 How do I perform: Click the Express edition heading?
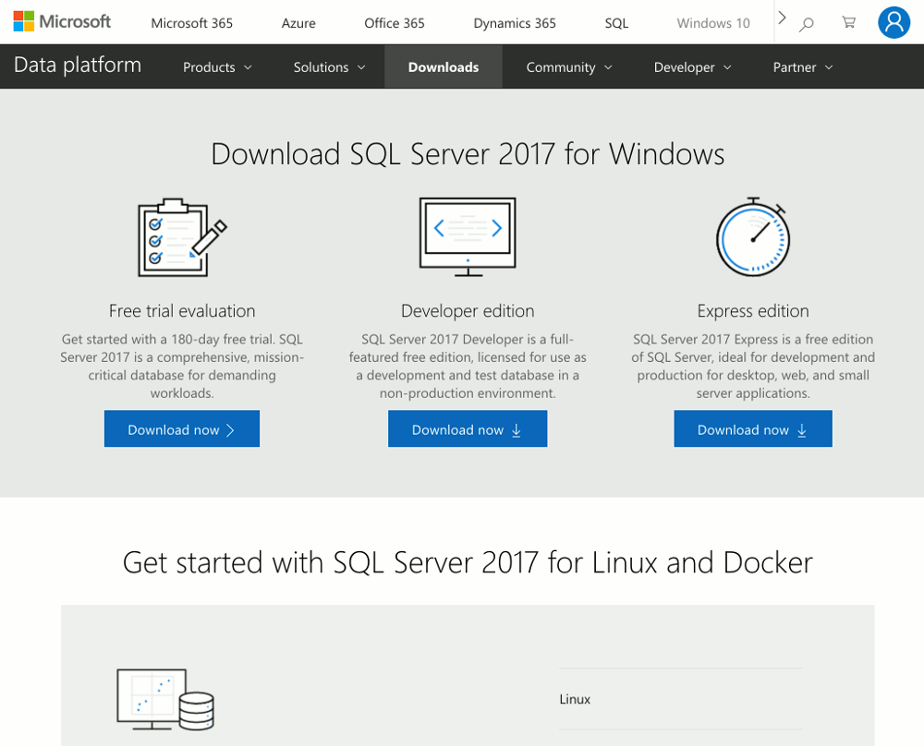pos(753,311)
